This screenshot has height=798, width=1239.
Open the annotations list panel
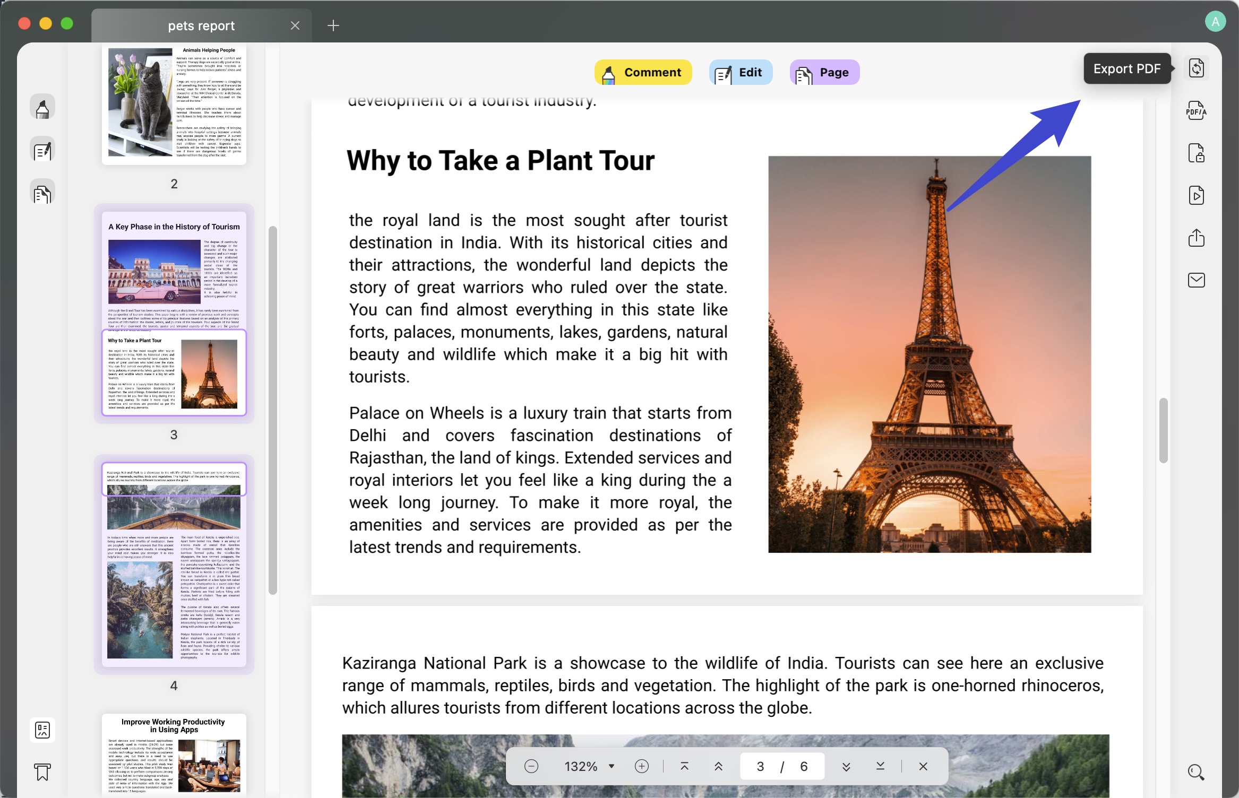point(42,149)
